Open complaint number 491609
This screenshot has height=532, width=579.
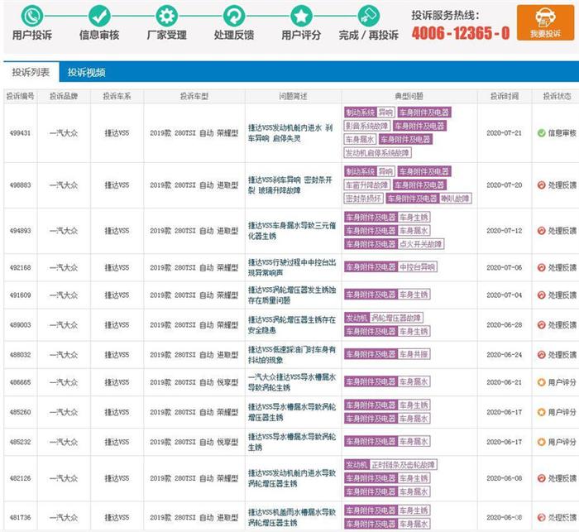point(21,295)
